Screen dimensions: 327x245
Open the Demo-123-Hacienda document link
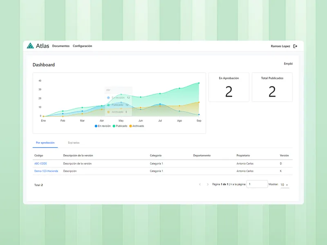(x=47, y=171)
